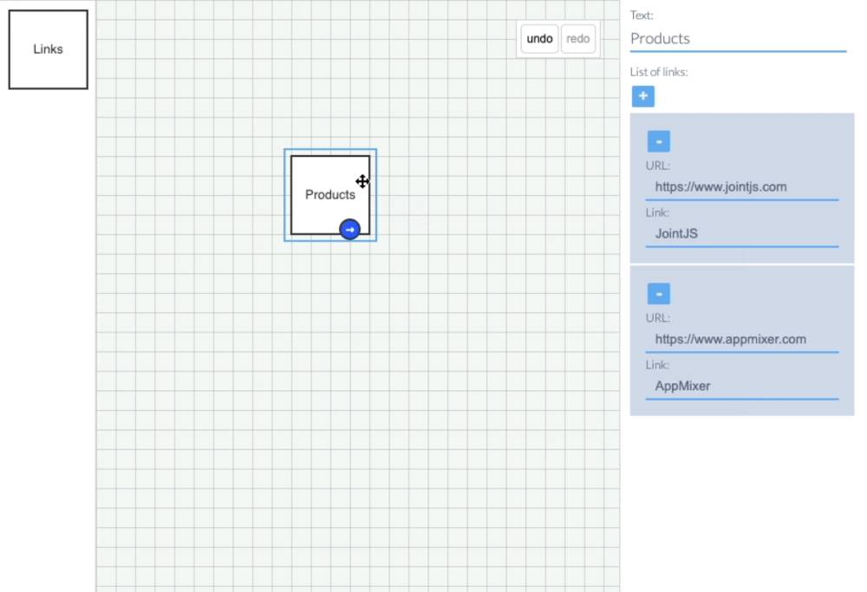Select the Text input showing Products
The width and height of the screenshot is (867, 592).
(737, 38)
